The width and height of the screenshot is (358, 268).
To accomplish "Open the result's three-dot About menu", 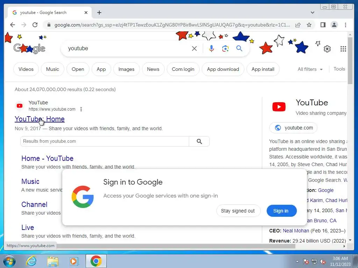I will click(81, 109).
